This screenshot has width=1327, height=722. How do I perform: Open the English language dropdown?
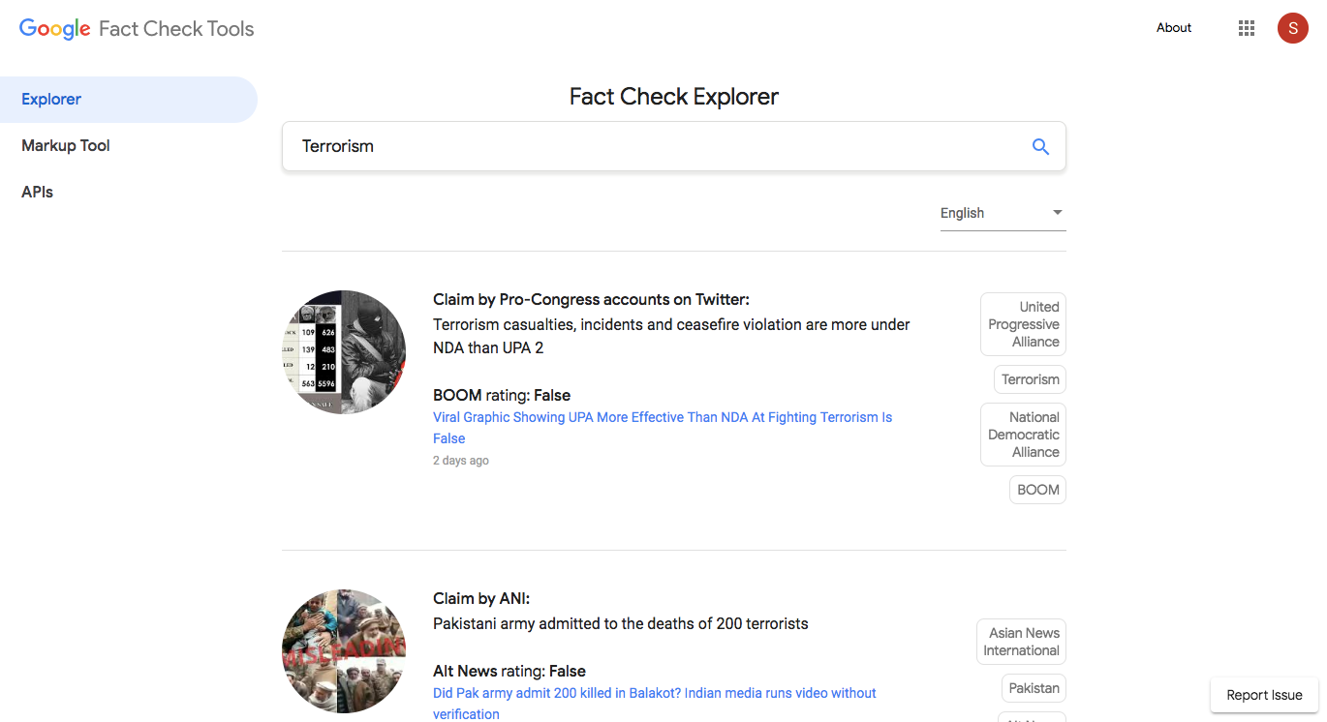[x=1003, y=213]
